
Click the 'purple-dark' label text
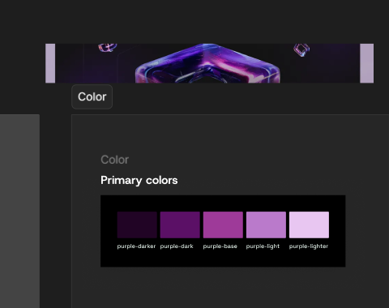pyautogui.click(x=177, y=246)
